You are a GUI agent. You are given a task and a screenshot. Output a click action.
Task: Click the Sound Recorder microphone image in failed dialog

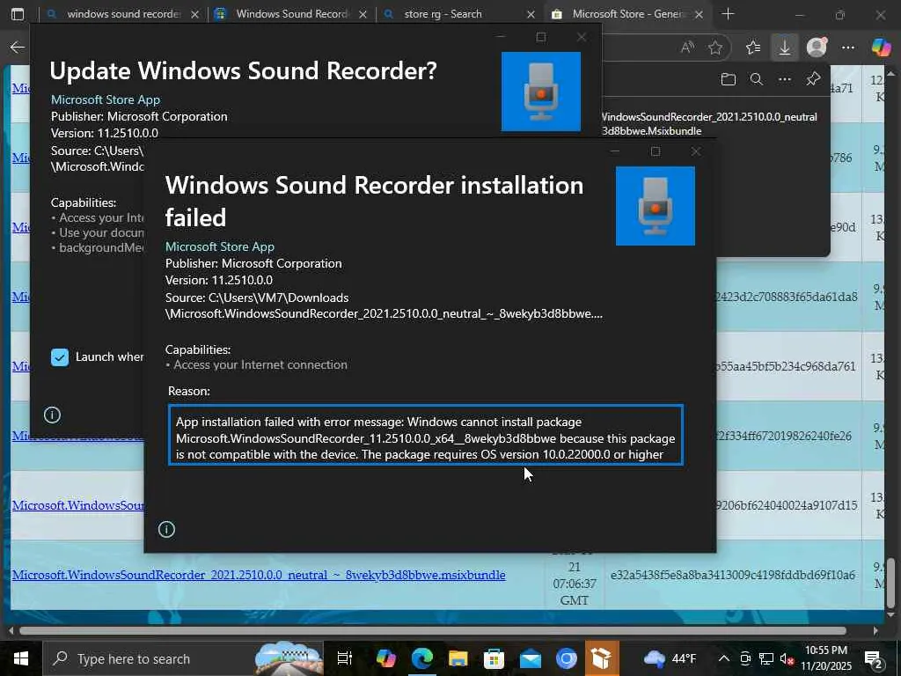[655, 206]
